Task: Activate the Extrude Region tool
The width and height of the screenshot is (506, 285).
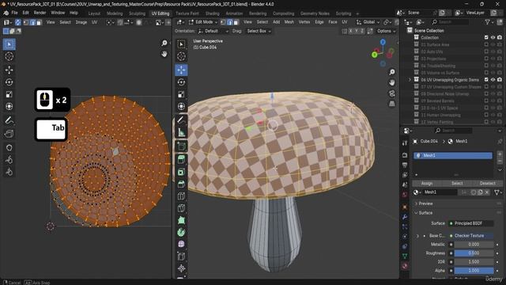Action: click(x=181, y=160)
